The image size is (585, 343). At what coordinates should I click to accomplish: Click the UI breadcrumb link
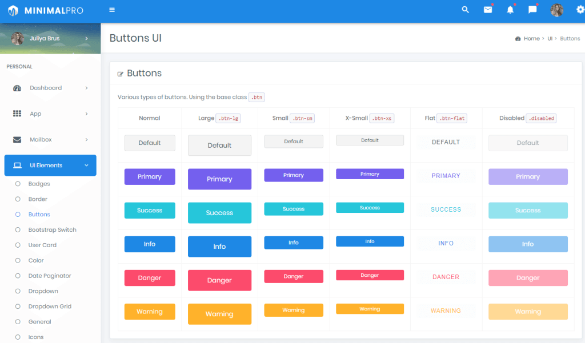[550, 38]
